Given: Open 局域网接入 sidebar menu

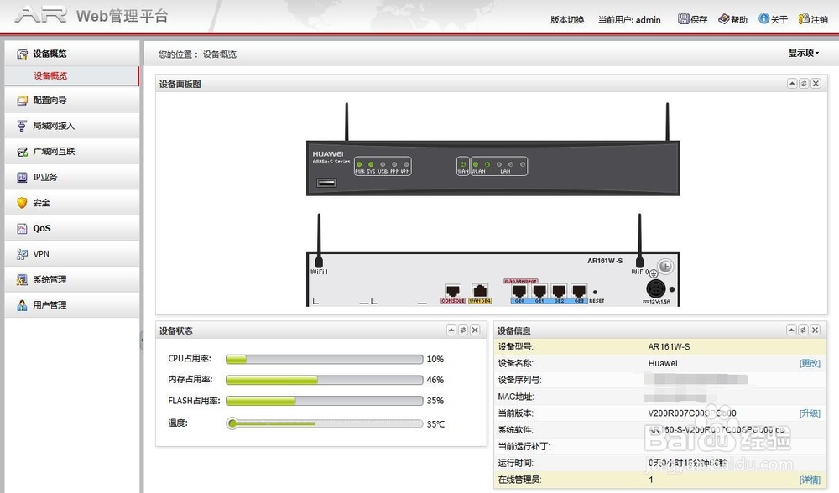Looking at the screenshot, I should 71,126.
